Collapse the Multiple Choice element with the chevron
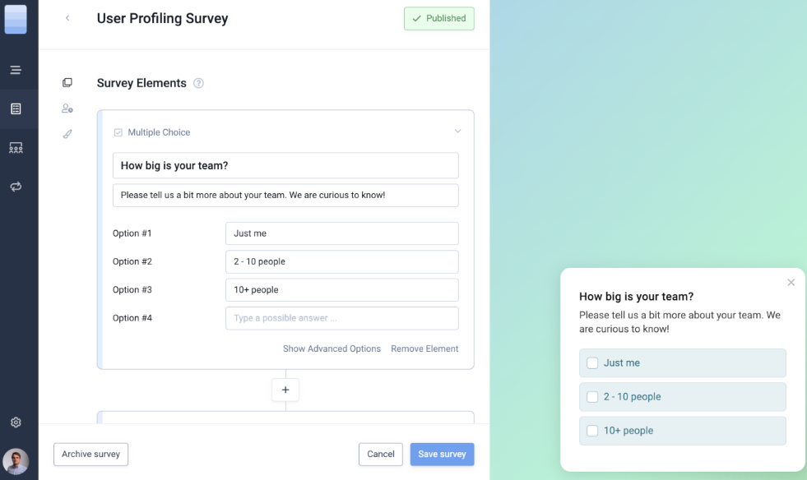This screenshot has width=807, height=480. tap(458, 132)
